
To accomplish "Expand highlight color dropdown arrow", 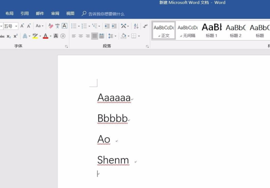I will coord(40,36).
